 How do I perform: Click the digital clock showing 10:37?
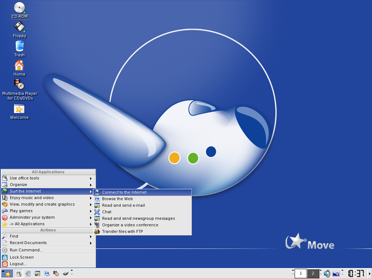pos(356,274)
